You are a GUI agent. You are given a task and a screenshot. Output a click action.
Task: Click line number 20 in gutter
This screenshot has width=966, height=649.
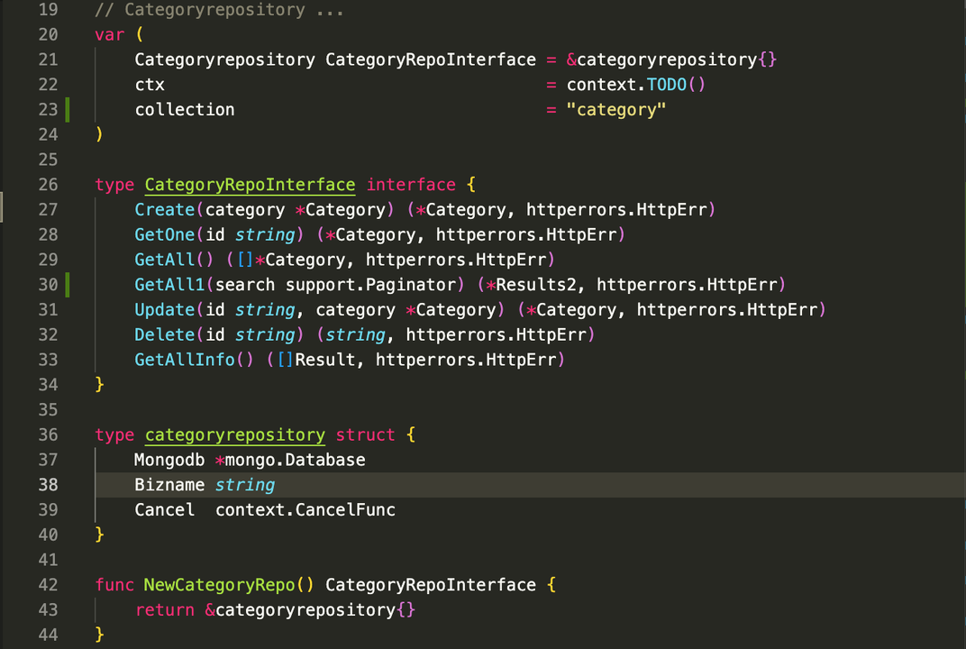(x=48, y=34)
